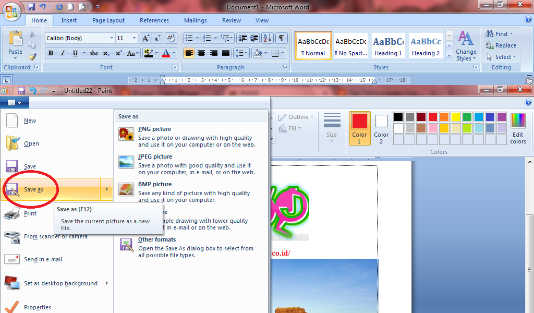This screenshot has height=313, width=534.
Task: Toggle Subscript in the Word Font group
Action: [x=106, y=53]
